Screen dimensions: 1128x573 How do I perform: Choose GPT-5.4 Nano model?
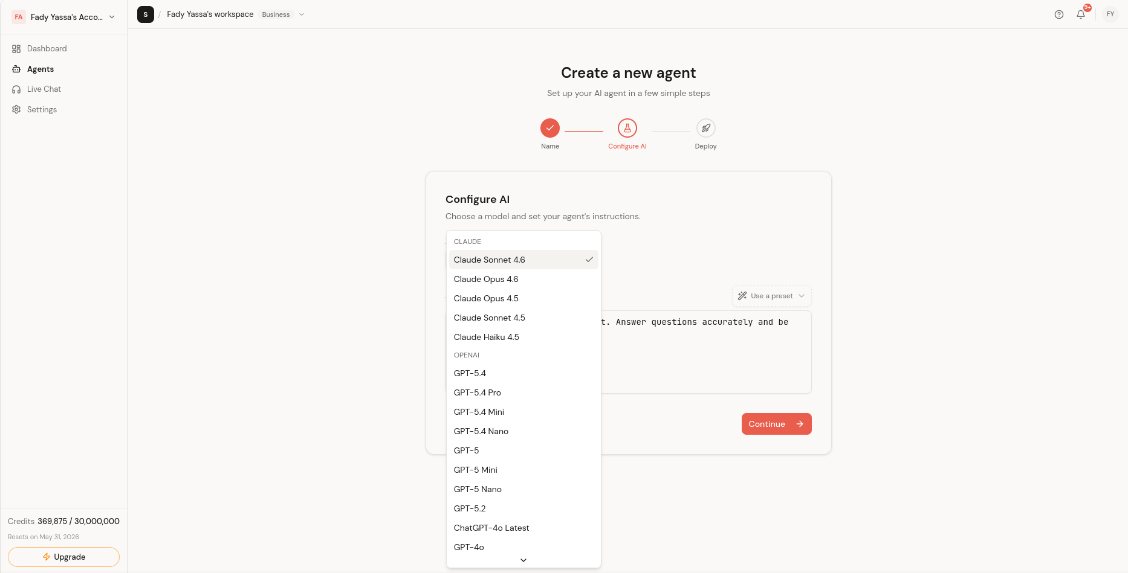(x=523, y=431)
